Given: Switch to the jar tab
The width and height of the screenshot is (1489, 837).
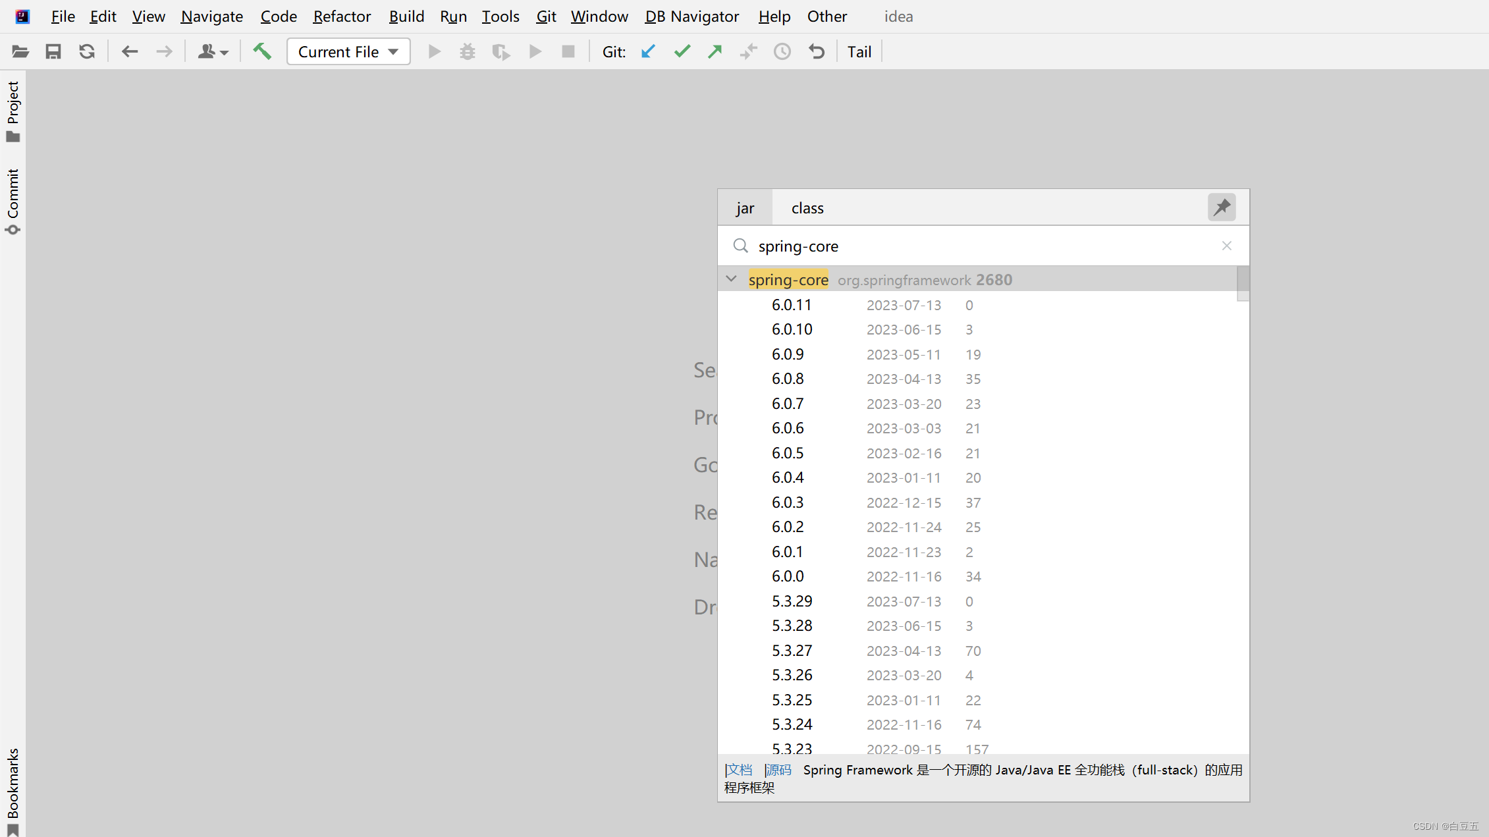Looking at the screenshot, I should tap(745, 208).
